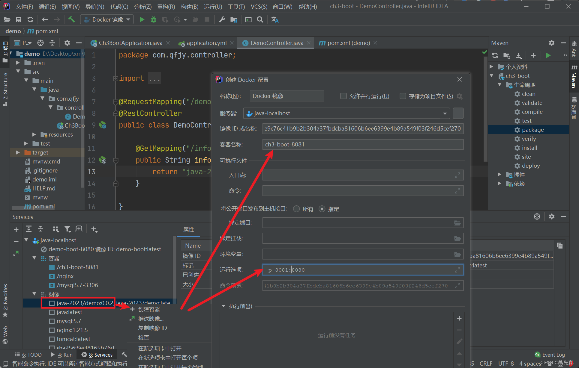
Task: Select /mysql5.7-3306 container in Services
Action: (x=77, y=285)
